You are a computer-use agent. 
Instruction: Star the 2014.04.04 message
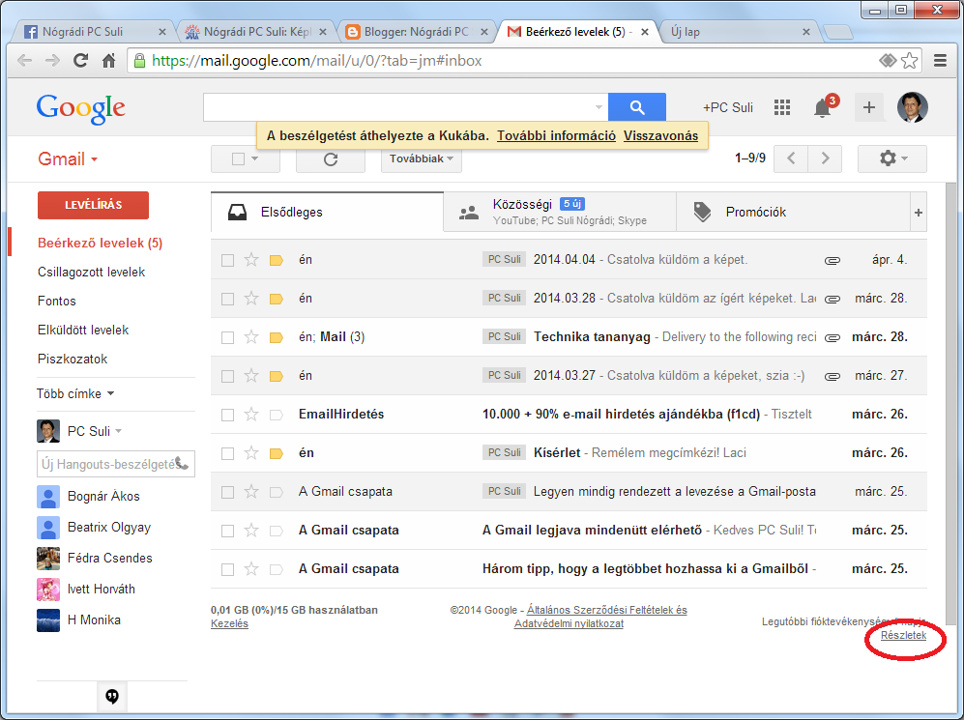tap(250, 260)
